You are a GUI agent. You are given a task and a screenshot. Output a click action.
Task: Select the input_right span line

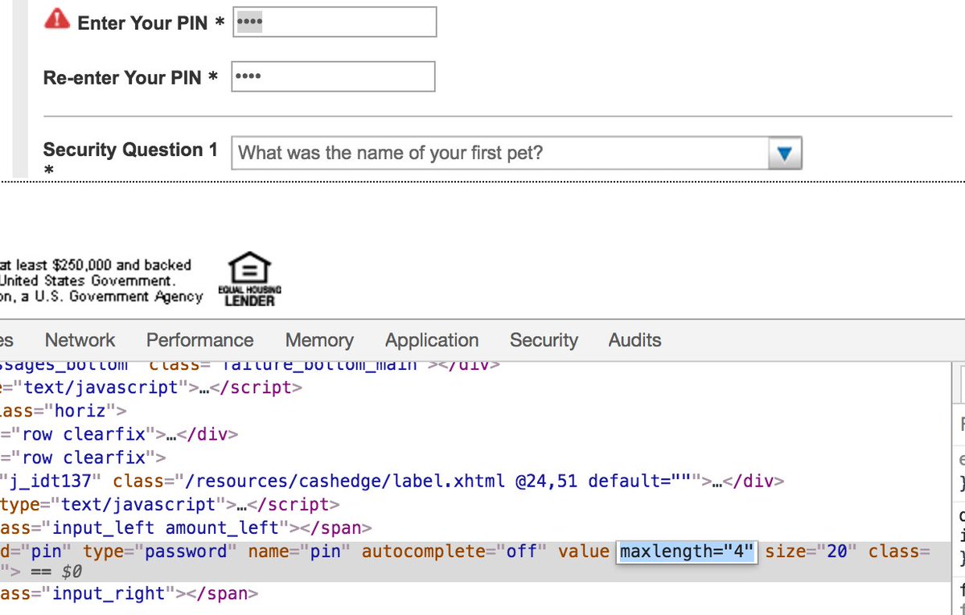click(129, 594)
